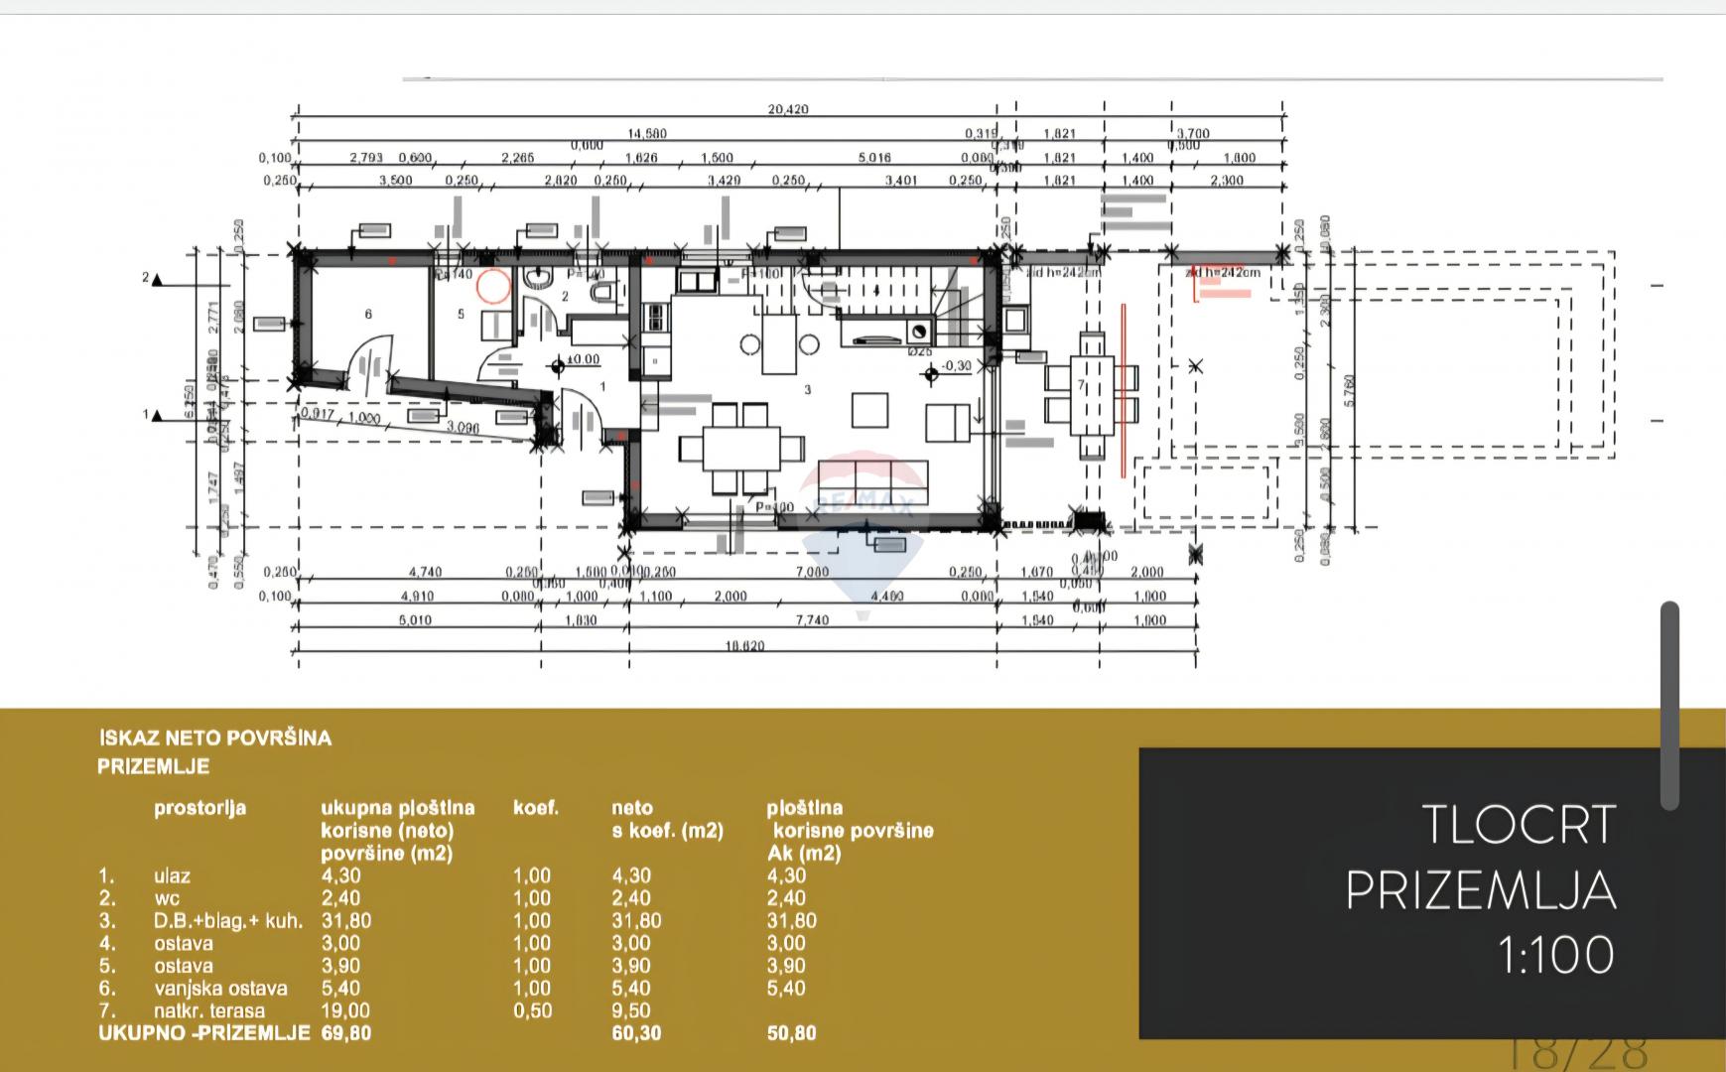The width and height of the screenshot is (1726, 1072).
Task: Click the ±0.00 elevation marker
Action: [557, 366]
